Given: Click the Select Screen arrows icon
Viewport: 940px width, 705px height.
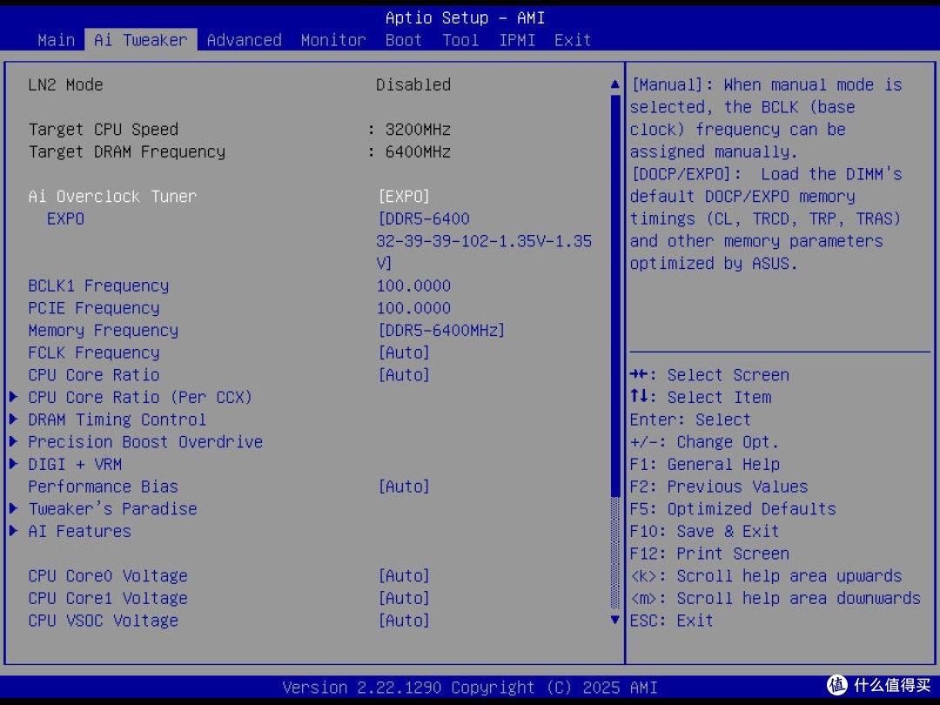Looking at the screenshot, I should pyautogui.click(x=639, y=374).
